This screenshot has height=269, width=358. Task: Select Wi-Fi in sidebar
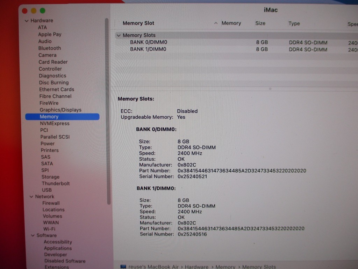(49, 229)
